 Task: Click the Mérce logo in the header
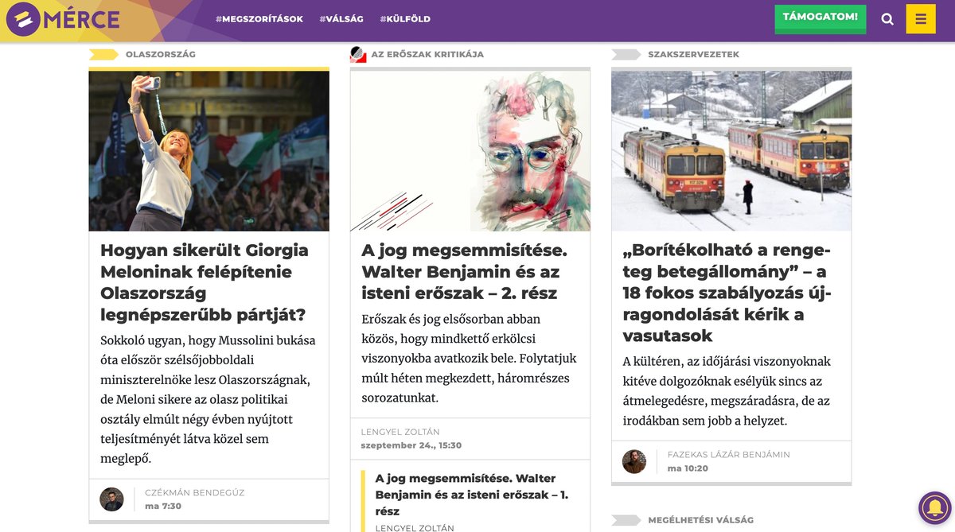63,20
